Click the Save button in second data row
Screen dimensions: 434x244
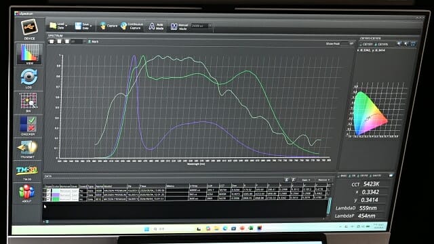(x=75, y=195)
